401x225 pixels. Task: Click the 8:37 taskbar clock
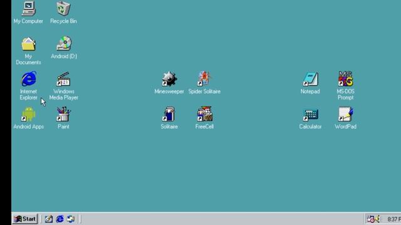point(394,219)
